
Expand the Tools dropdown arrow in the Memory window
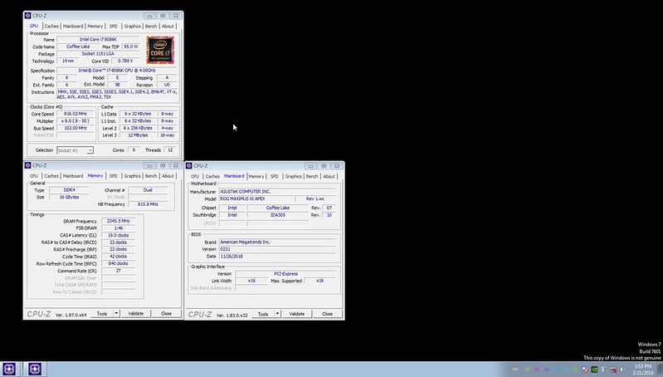(x=116, y=314)
